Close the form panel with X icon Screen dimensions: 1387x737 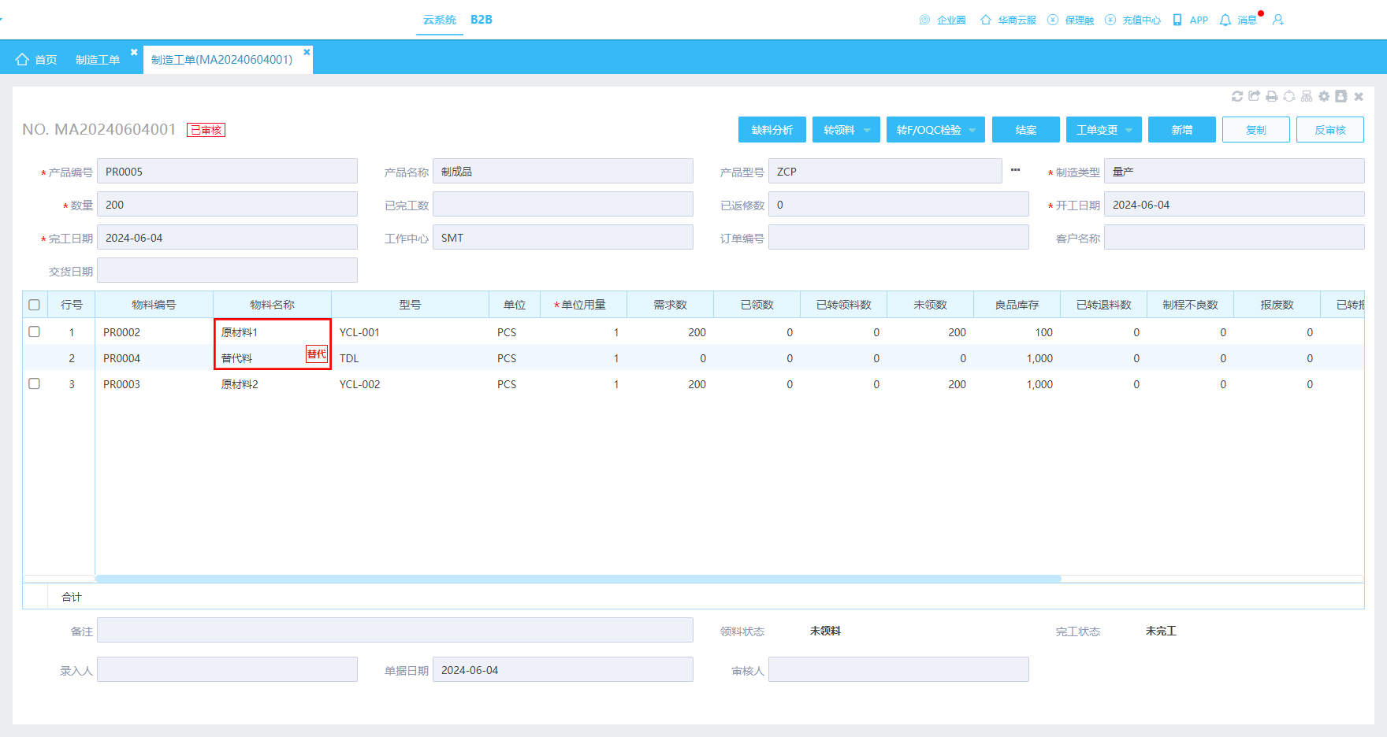[x=1359, y=96]
